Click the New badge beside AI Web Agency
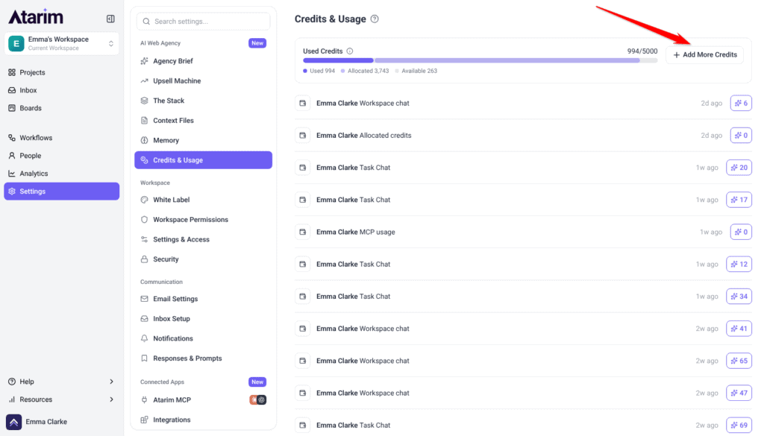Viewport: 764px width, 436px height. 257,42
